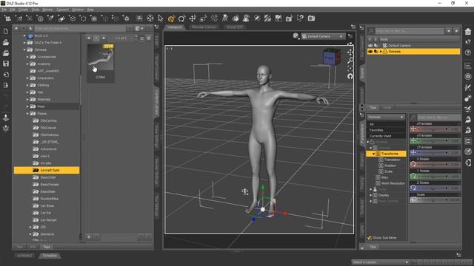Expand the Display group in Parameters

[x=371, y=195]
